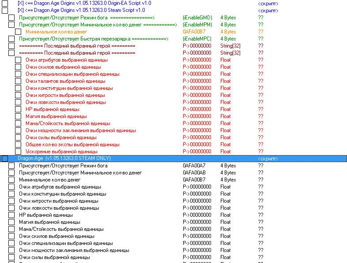Viewport: 347px width, 263px height.
Task: Select black Очки мощности заклинания выбранной единицы
Action: [x=74, y=250]
